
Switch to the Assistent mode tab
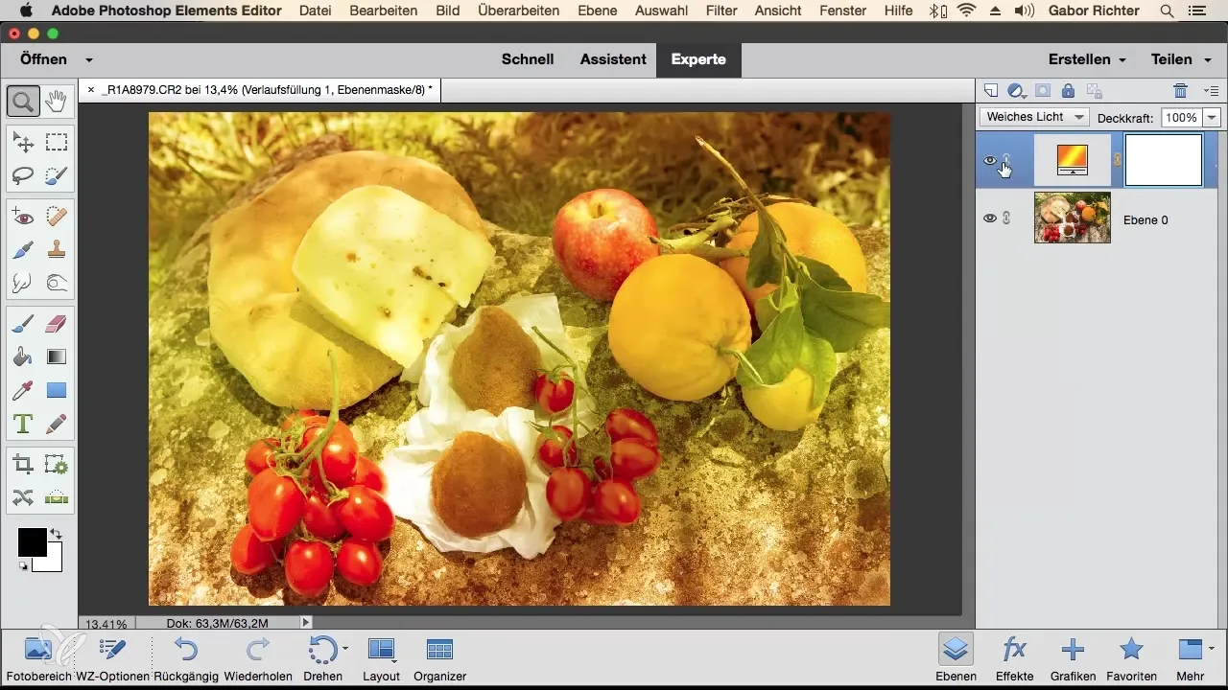pyautogui.click(x=613, y=59)
